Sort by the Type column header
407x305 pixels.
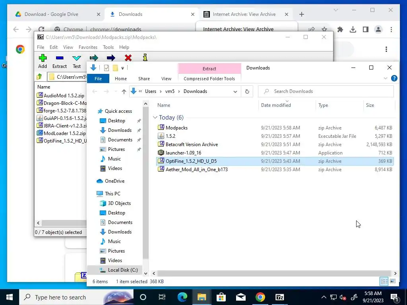point(339,105)
